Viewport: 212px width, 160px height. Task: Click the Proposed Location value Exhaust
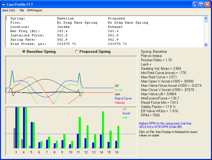click(x=115, y=27)
